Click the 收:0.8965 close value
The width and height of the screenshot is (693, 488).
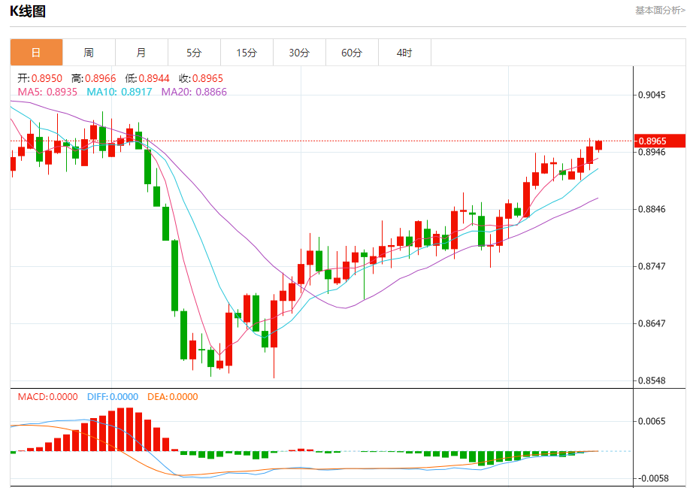(201, 78)
